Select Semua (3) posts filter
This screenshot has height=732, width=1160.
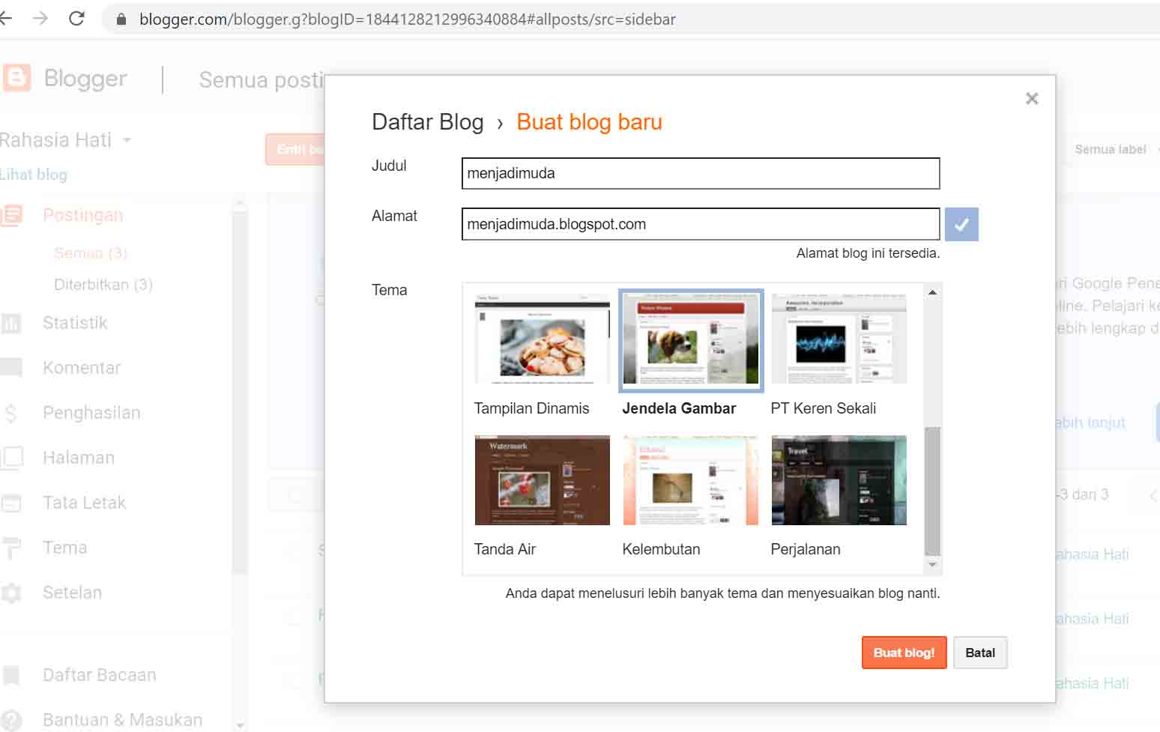point(91,253)
